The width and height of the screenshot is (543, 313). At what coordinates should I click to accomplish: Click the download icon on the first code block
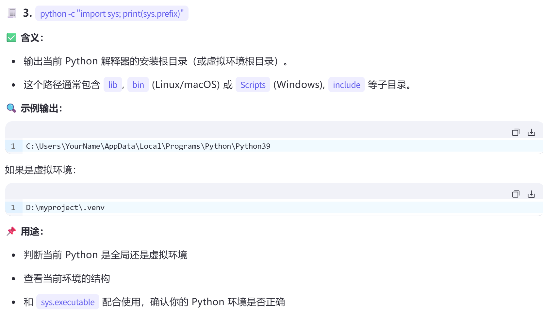coord(531,132)
